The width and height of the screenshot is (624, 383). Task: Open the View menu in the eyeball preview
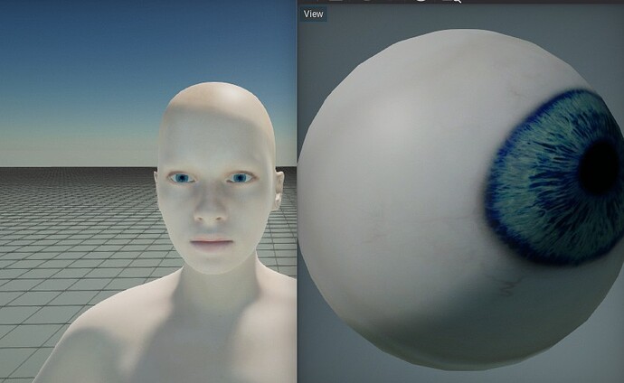pyautogui.click(x=313, y=14)
